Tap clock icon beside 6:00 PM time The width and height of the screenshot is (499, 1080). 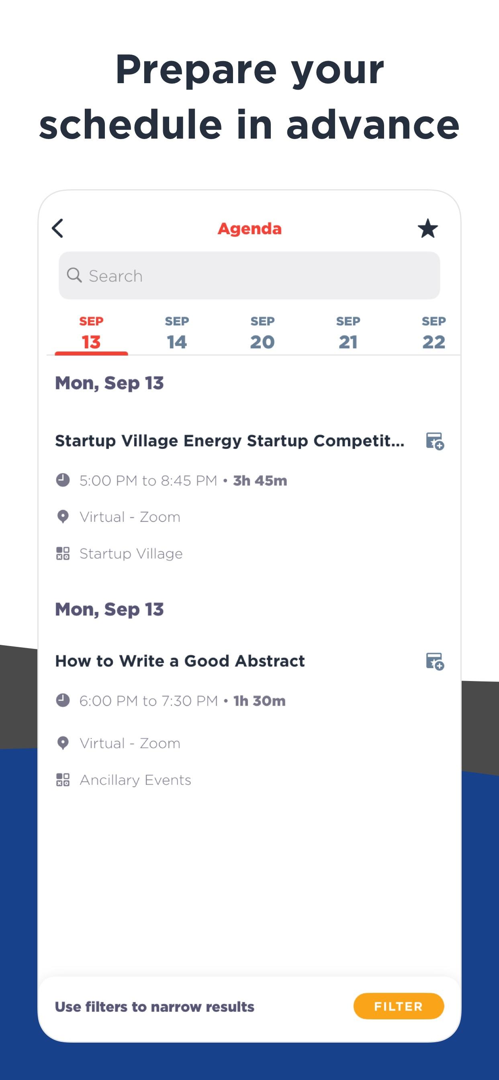click(63, 700)
